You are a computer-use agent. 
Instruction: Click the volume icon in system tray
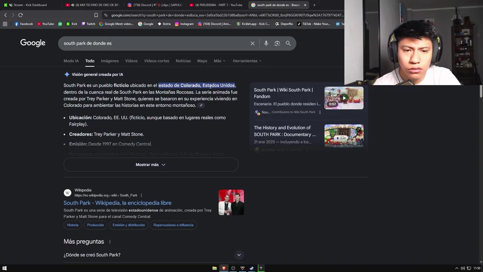point(463,268)
